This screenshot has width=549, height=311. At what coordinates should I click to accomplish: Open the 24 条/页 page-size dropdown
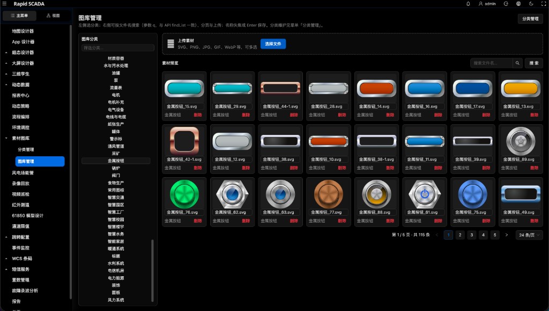coord(529,235)
